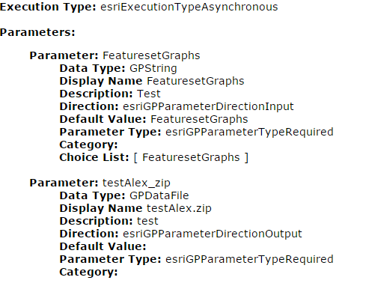Click the Choice List FeaturesetGraphs entry
The height and width of the screenshot is (307, 366).
(x=191, y=157)
